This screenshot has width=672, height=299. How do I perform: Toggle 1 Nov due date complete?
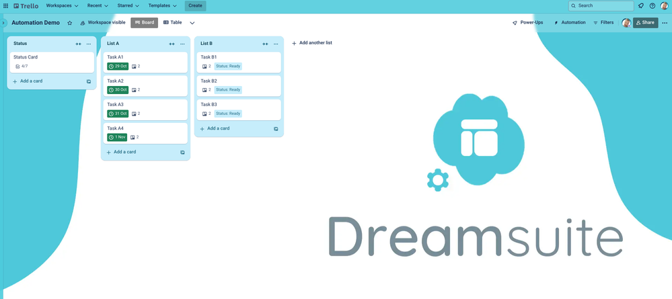(117, 138)
